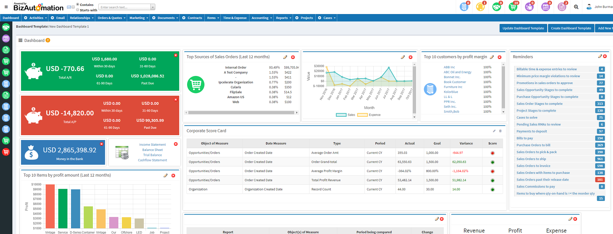Screen dimensions: 613x234
Task: Open the Projects menu item
Action: (306, 18)
